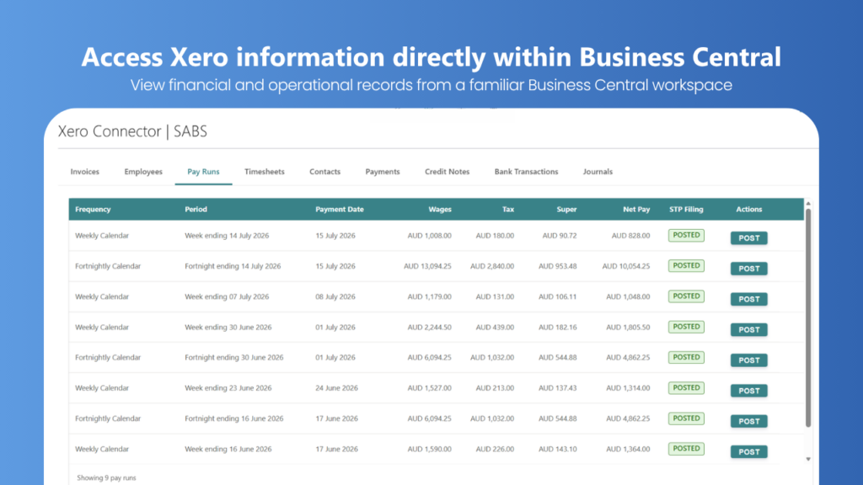Click the Tax column header

508,210
